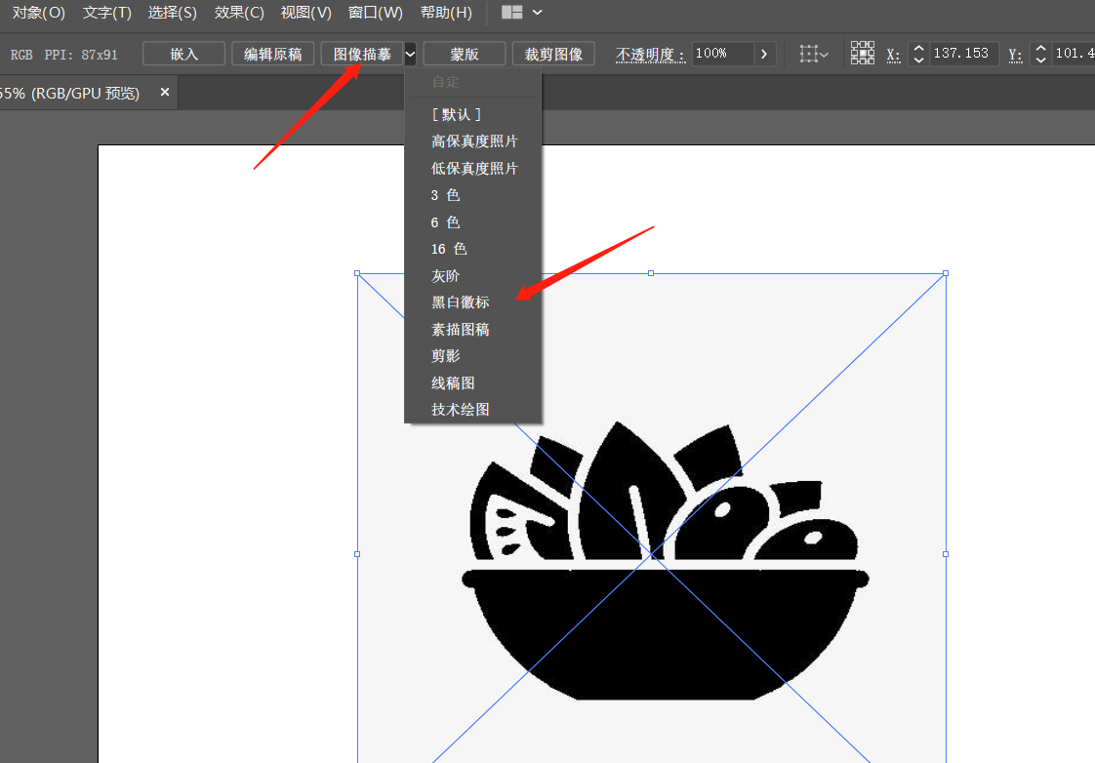Click the 编辑原稿 button
Screen dimensions: 1095x763
(272, 54)
